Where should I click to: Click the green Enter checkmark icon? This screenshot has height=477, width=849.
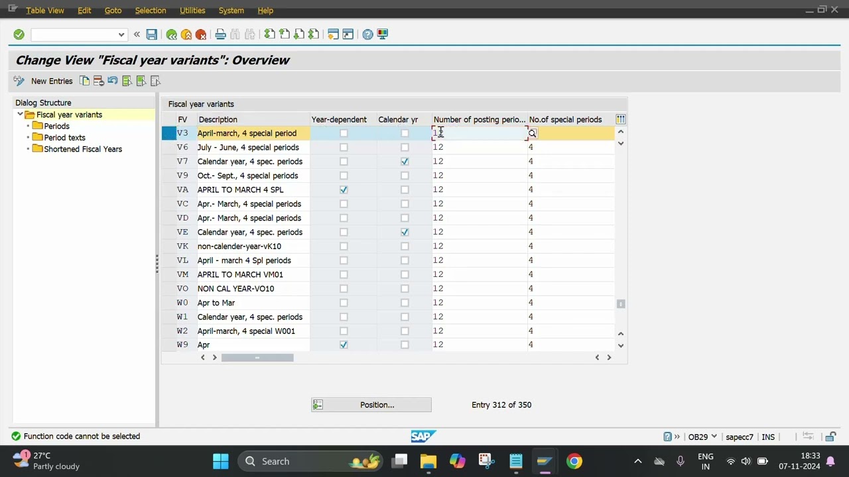pos(19,34)
